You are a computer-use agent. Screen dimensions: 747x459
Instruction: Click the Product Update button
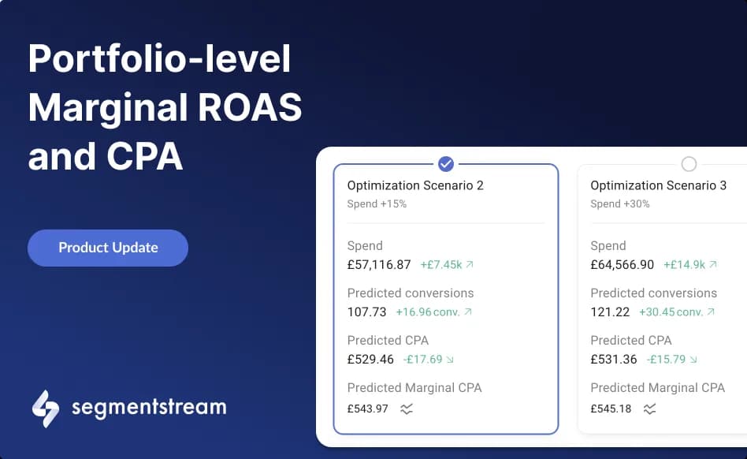[107, 248]
